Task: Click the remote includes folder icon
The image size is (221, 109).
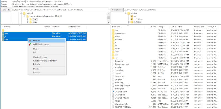Action: [x=113, y=40]
